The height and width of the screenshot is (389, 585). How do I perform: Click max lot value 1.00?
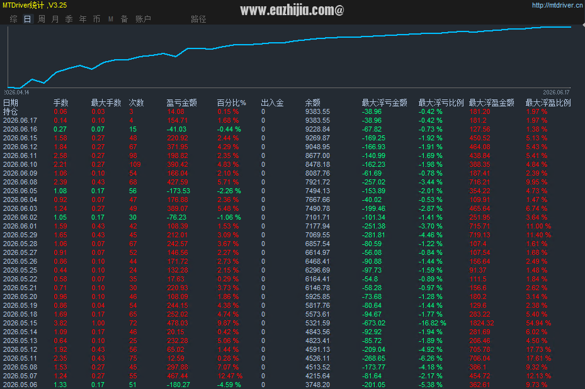[x=98, y=323]
